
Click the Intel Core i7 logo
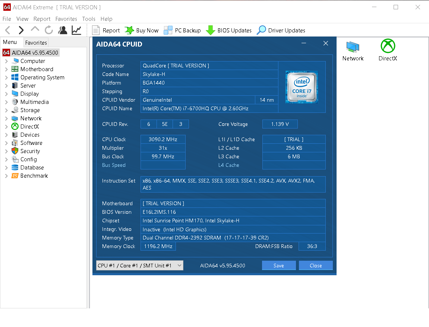(x=302, y=87)
